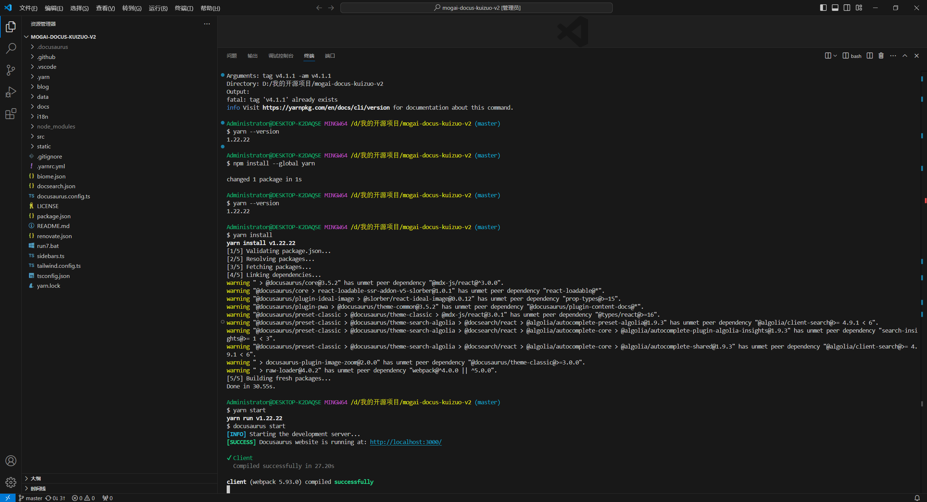This screenshot has height=502, width=927.
Task: Open the 运行(R) menu
Action: tap(158, 8)
